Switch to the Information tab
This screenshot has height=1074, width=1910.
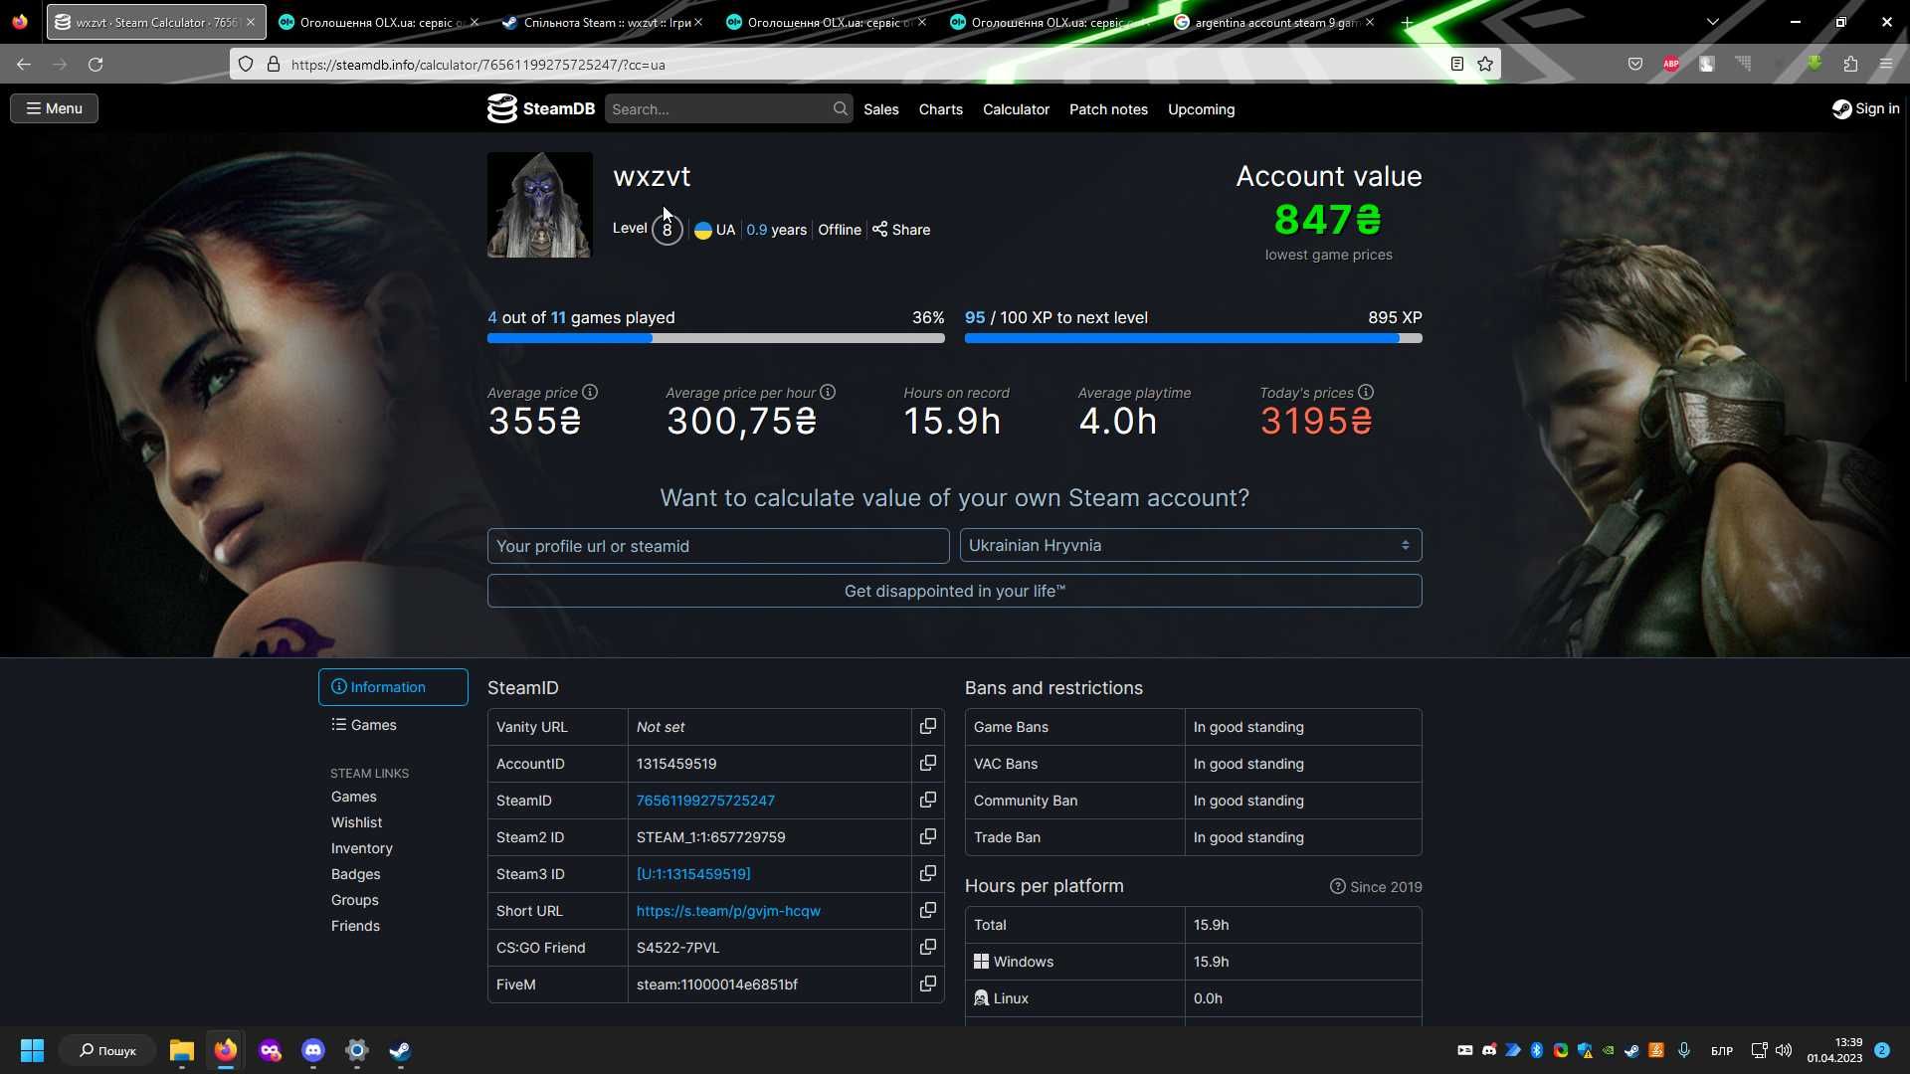pos(393,687)
